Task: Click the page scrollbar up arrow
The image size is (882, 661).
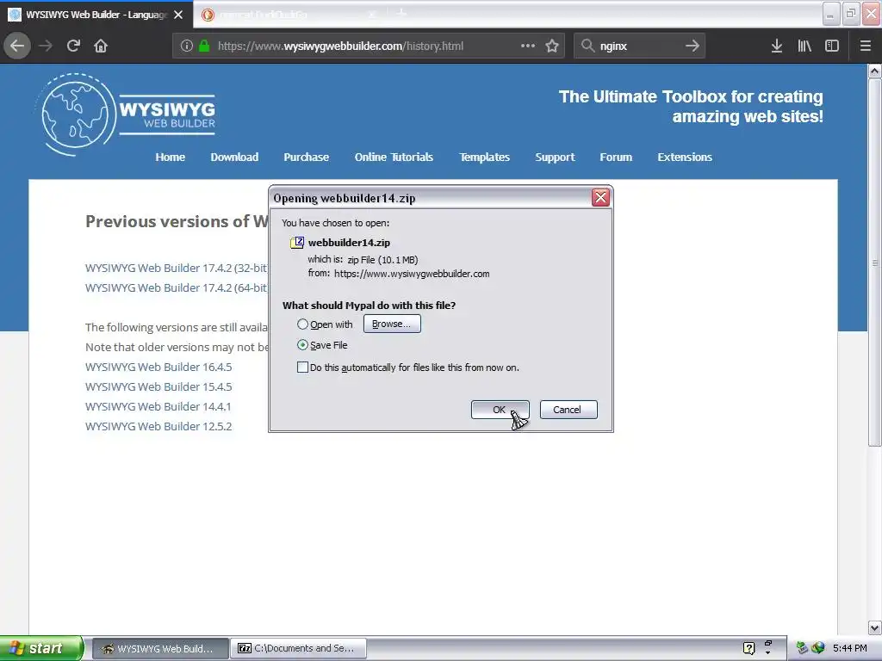Action: (x=874, y=71)
